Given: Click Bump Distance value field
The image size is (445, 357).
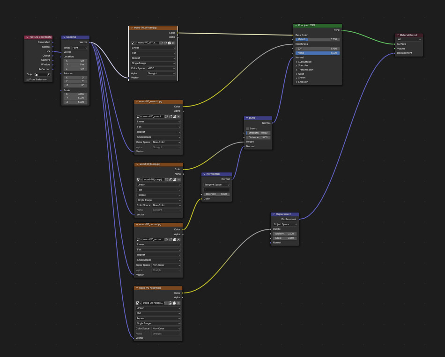Looking at the screenshot, I should [x=258, y=138].
